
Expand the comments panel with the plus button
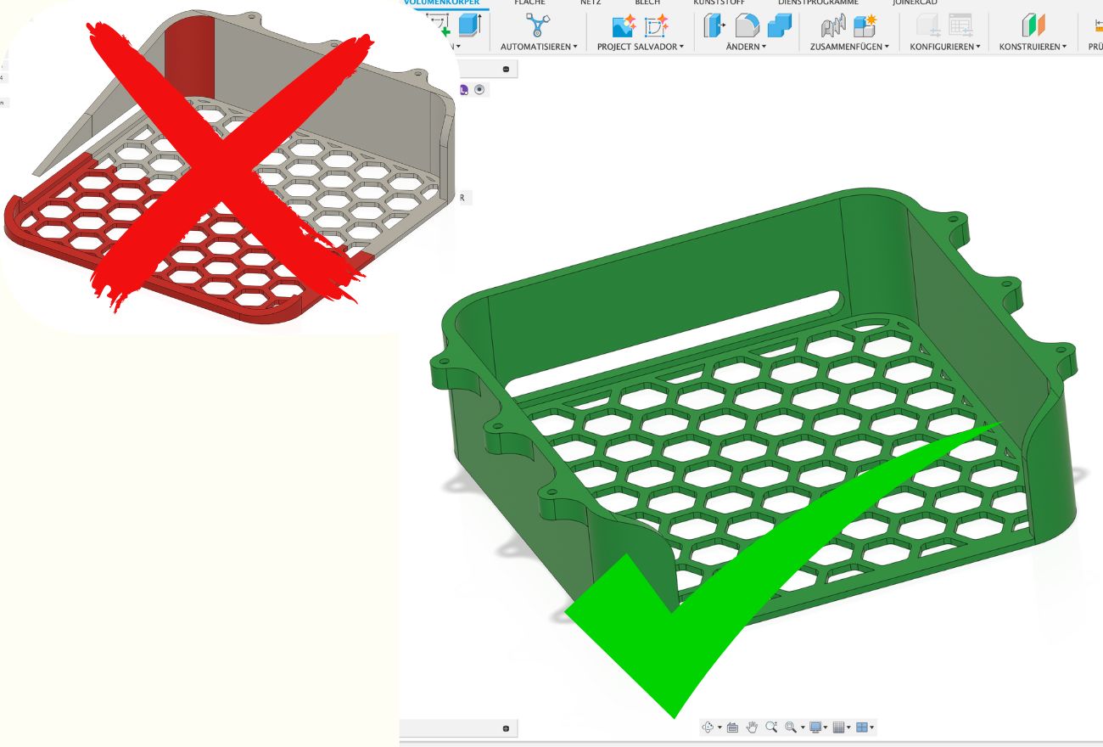[506, 728]
